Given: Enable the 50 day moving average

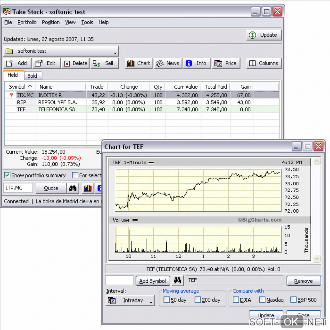Looking at the screenshot, I should click(167, 300).
